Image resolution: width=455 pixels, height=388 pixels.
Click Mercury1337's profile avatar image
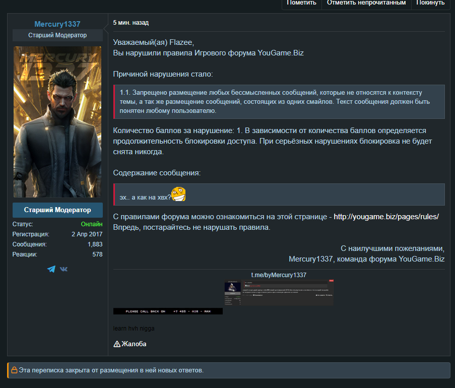(x=57, y=122)
